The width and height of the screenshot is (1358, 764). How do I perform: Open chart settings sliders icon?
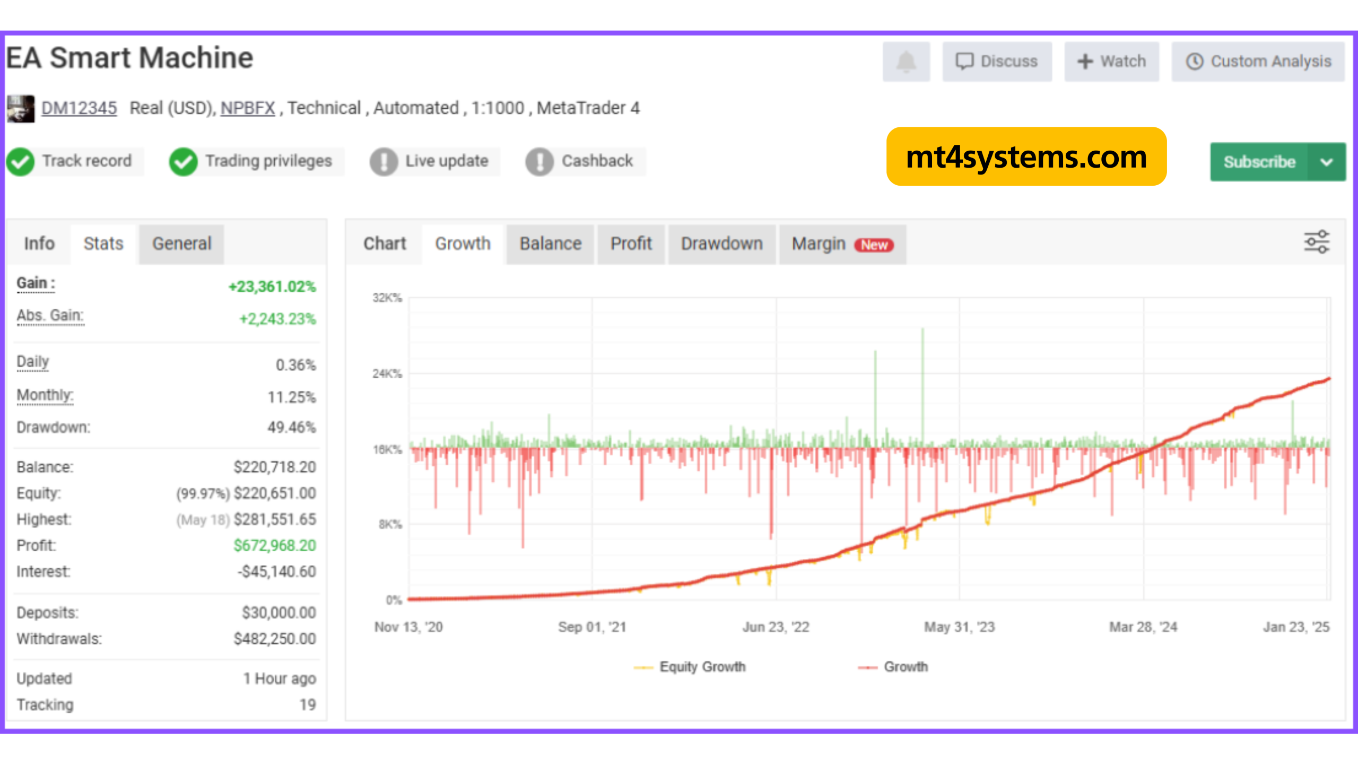coord(1317,242)
